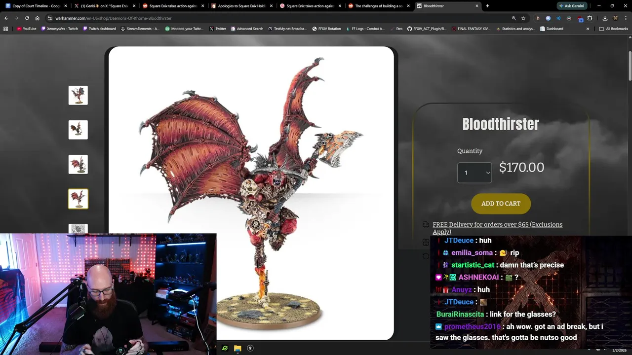Open the browser Downloads icon

[x=605, y=18]
